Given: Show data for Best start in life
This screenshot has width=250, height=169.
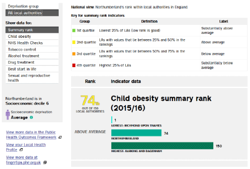Looking at the screenshot, I should pos(32,69).
